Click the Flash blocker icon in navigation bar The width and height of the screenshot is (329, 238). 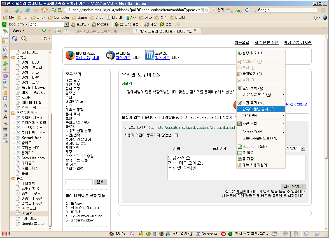[x=237, y=10]
